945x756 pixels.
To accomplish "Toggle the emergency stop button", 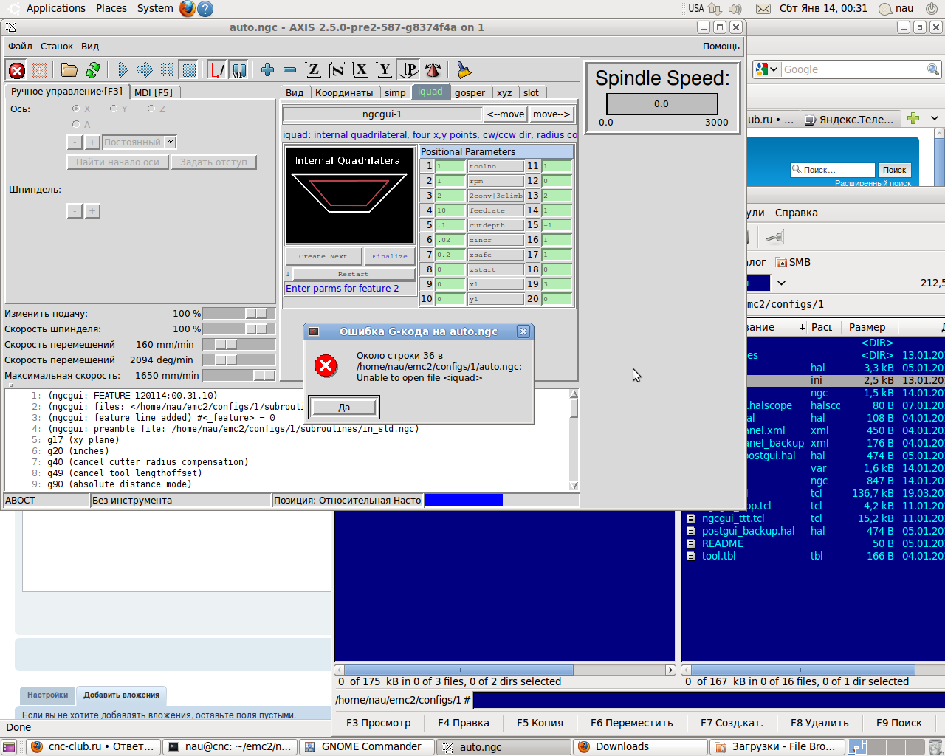I will [16, 70].
